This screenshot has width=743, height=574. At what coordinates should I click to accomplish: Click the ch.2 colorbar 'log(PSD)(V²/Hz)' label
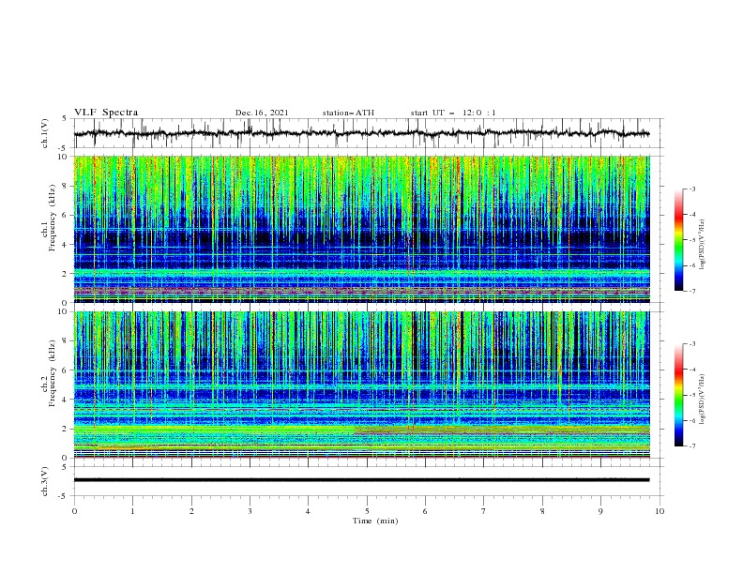[x=703, y=399]
